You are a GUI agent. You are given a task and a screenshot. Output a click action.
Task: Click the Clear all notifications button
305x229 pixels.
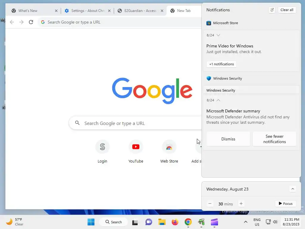click(287, 10)
